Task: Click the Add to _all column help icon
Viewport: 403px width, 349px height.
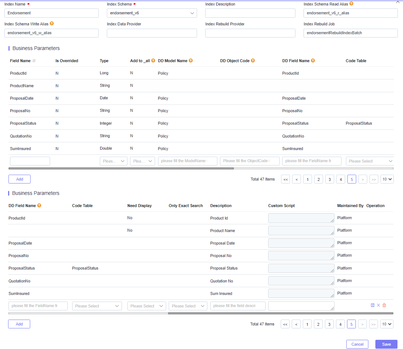Action: [x=153, y=61]
